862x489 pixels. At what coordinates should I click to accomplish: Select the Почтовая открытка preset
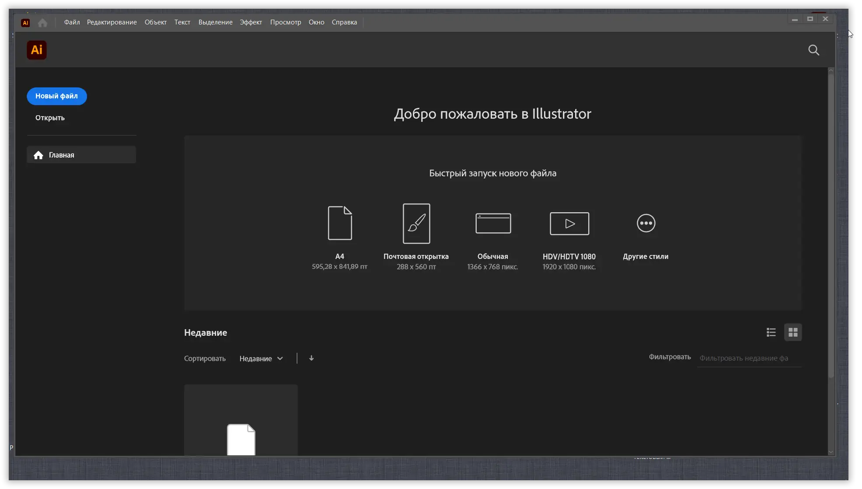416,236
